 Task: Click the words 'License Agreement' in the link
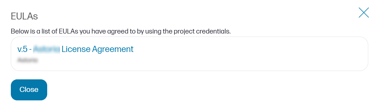click(97, 49)
